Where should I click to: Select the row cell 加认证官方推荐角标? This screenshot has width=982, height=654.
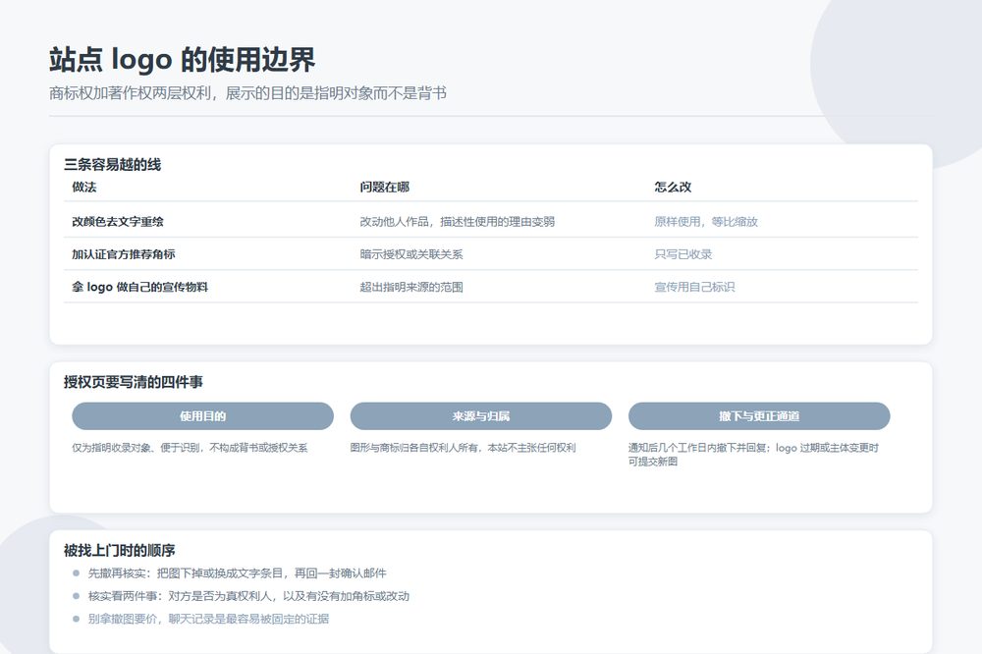click(124, 253)
